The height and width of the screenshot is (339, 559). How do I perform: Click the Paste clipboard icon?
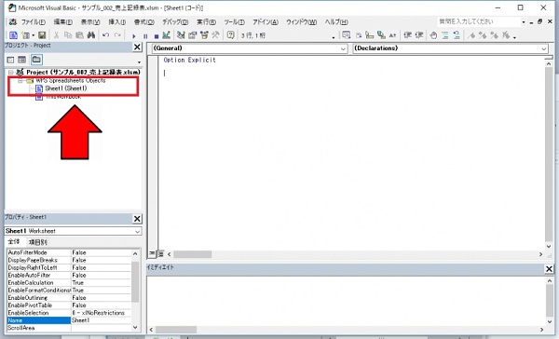click(79, 35)
